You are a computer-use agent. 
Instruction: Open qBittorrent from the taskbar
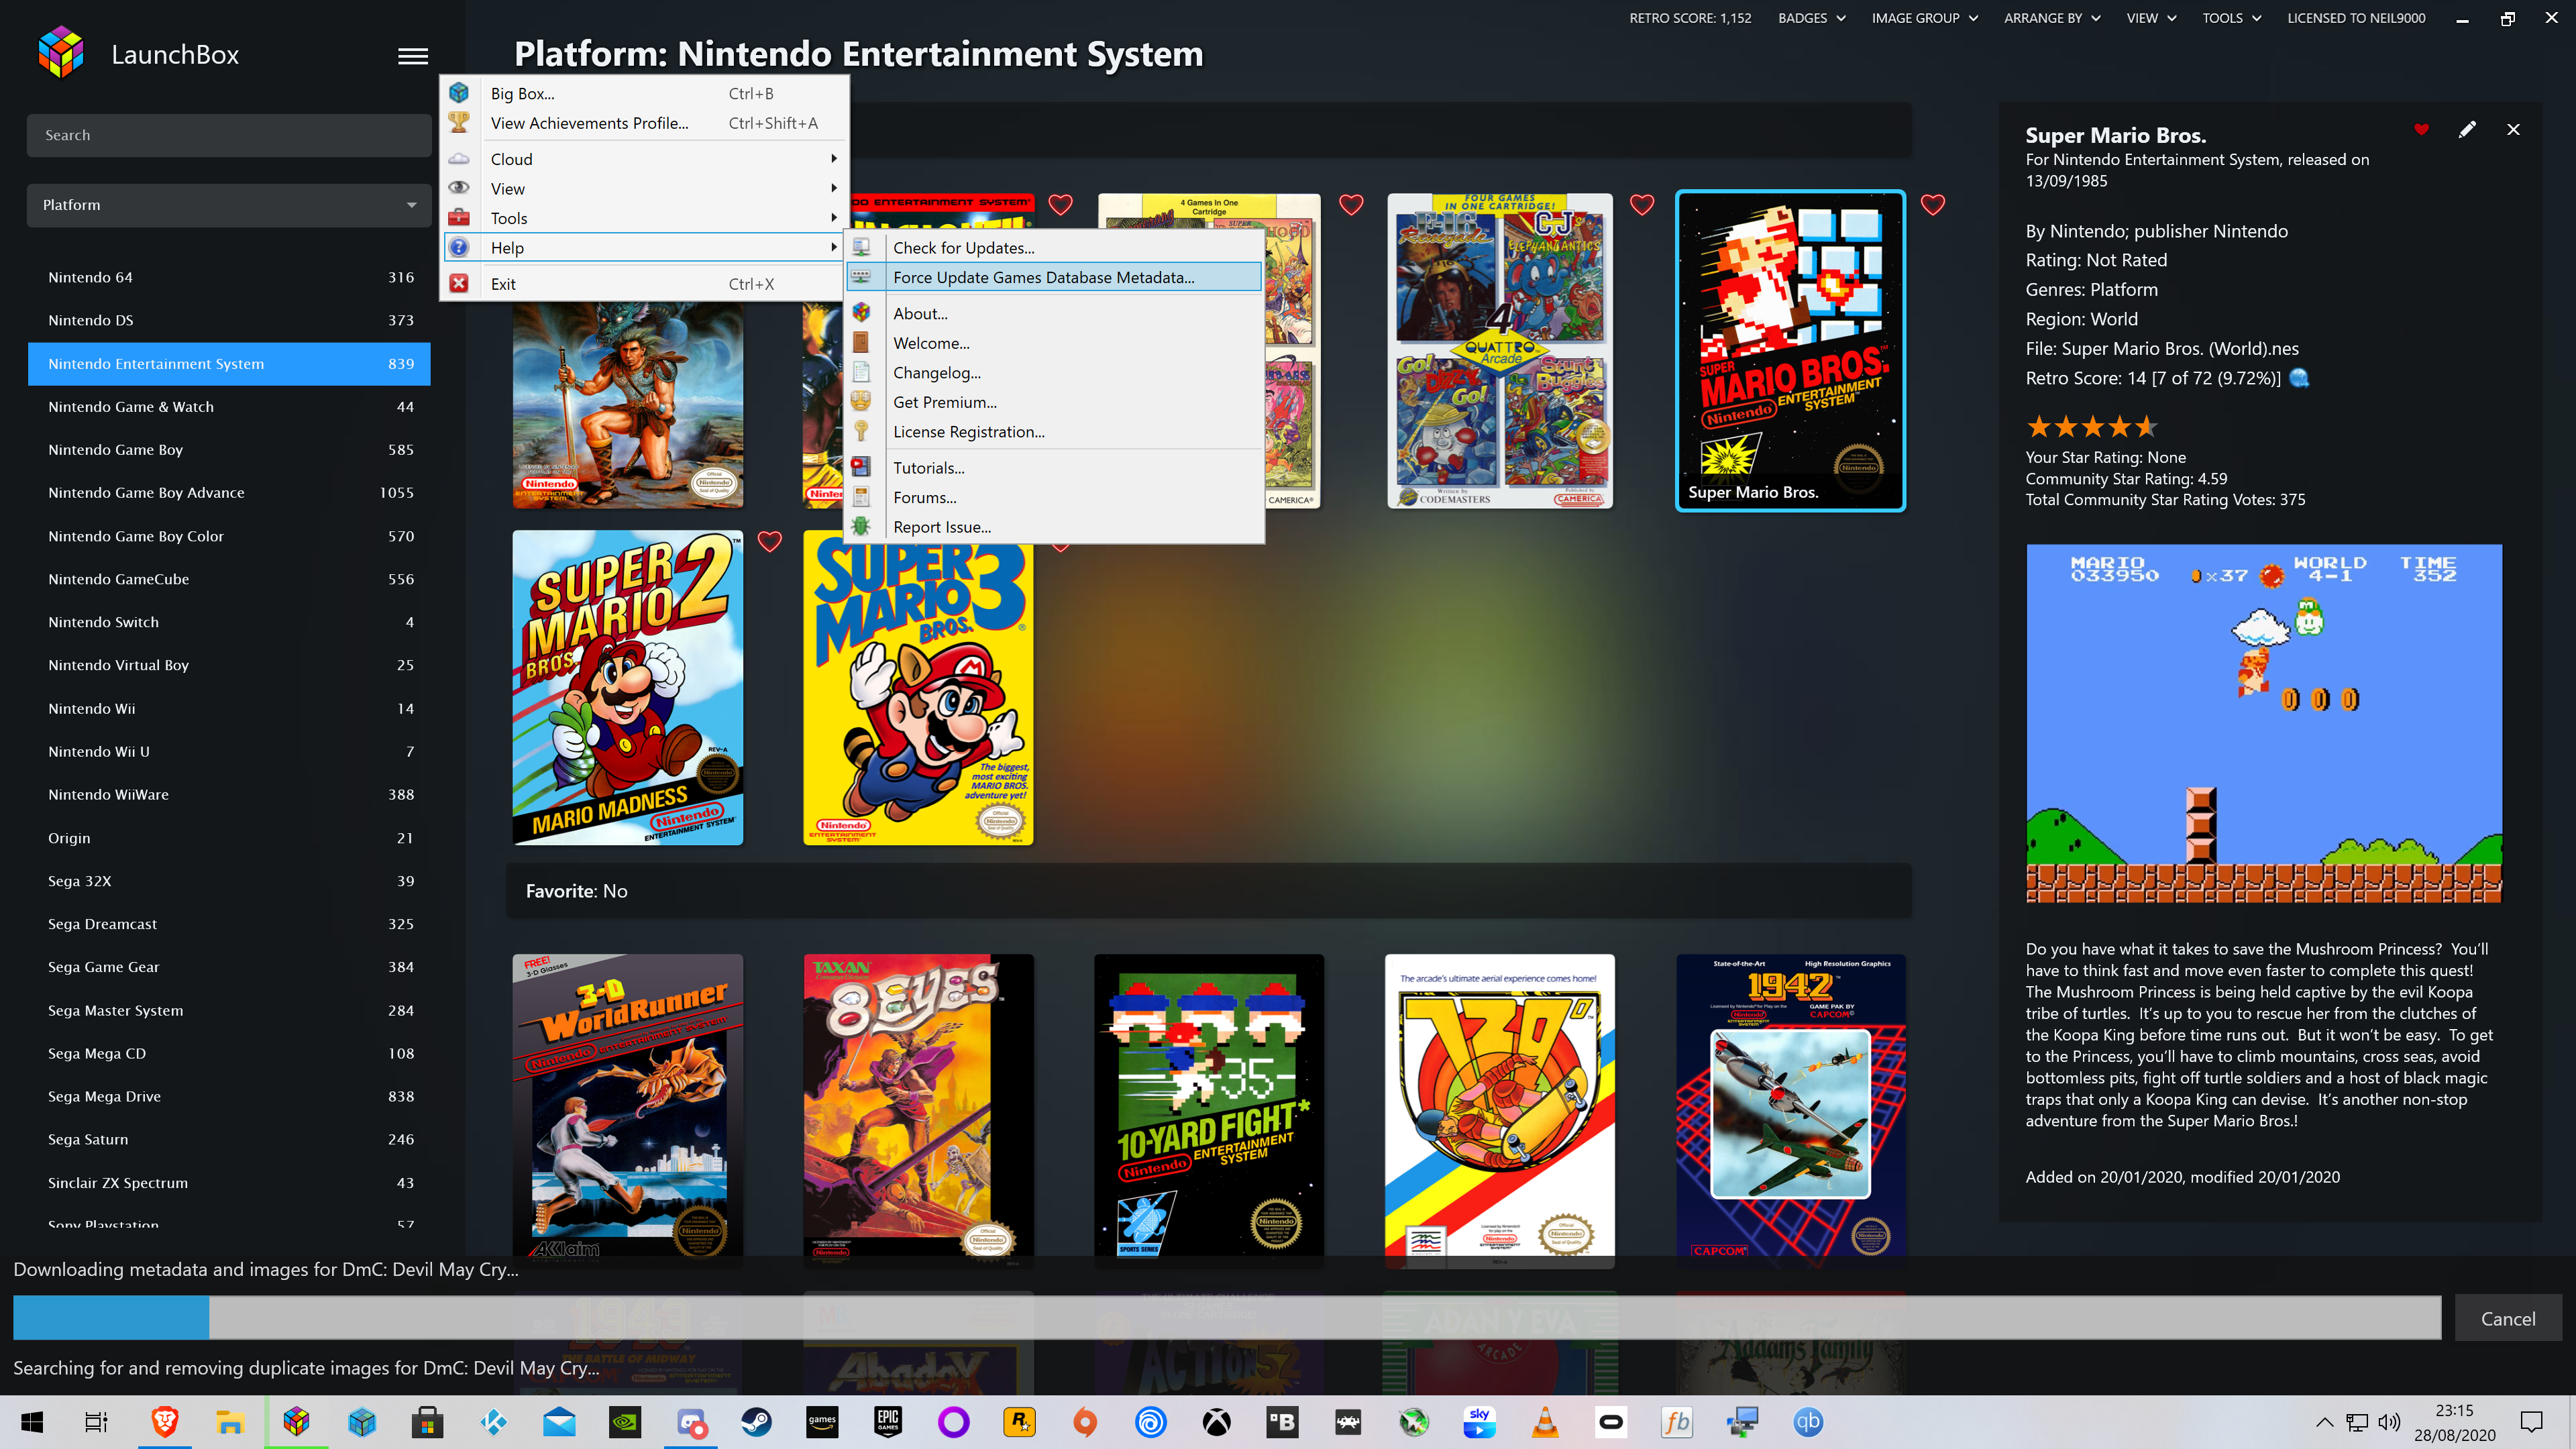point(1807,1422)
